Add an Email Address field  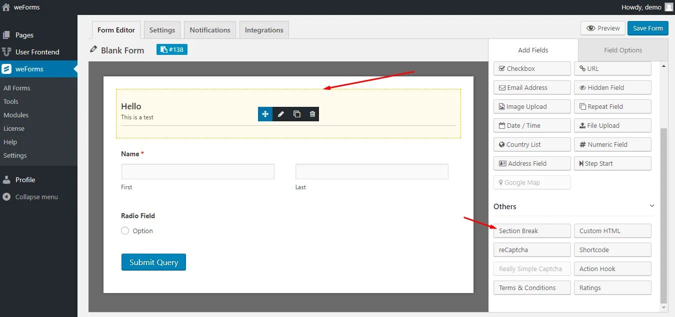pyautogui.click(x=532, y=87)
